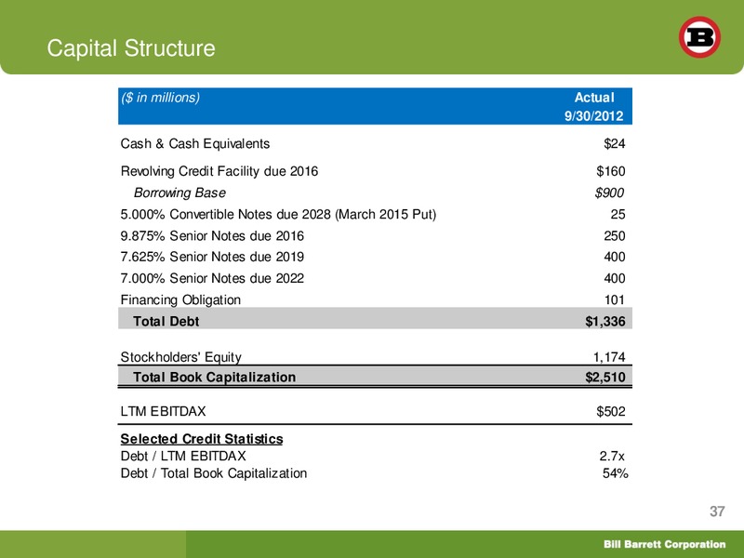Click 'Bill Barrett Corporation' footer text
This screenshot has width=744, height=558.
pos(664,544)
